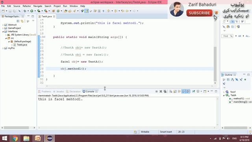
Task: Collapse TestA in the Outline view
Action: tap(224, 95)
